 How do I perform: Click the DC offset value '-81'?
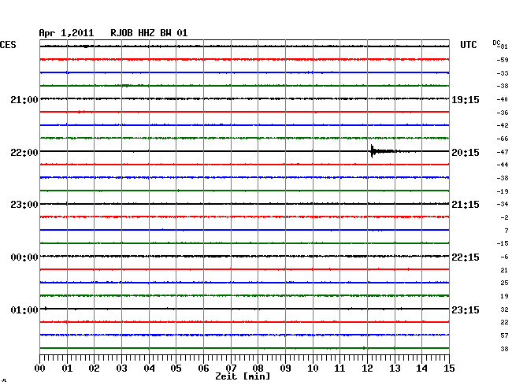503,46
